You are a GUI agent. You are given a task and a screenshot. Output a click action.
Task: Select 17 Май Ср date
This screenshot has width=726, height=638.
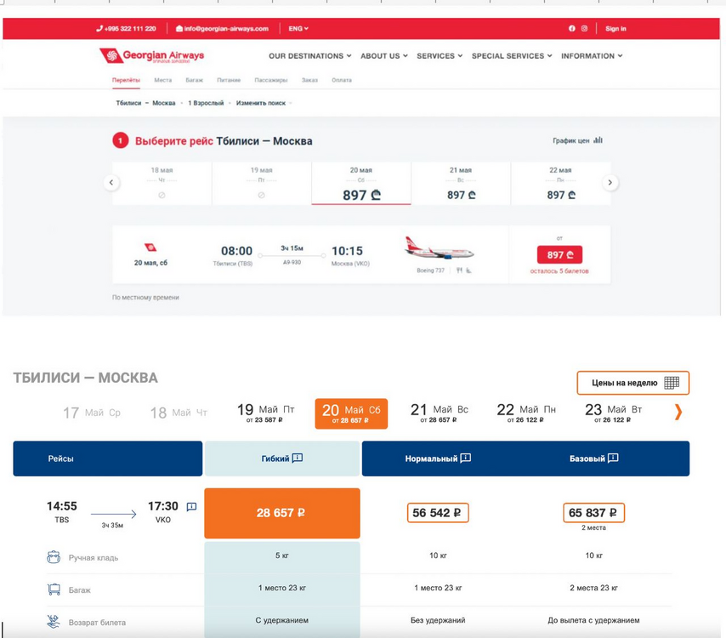click(92, 413)
